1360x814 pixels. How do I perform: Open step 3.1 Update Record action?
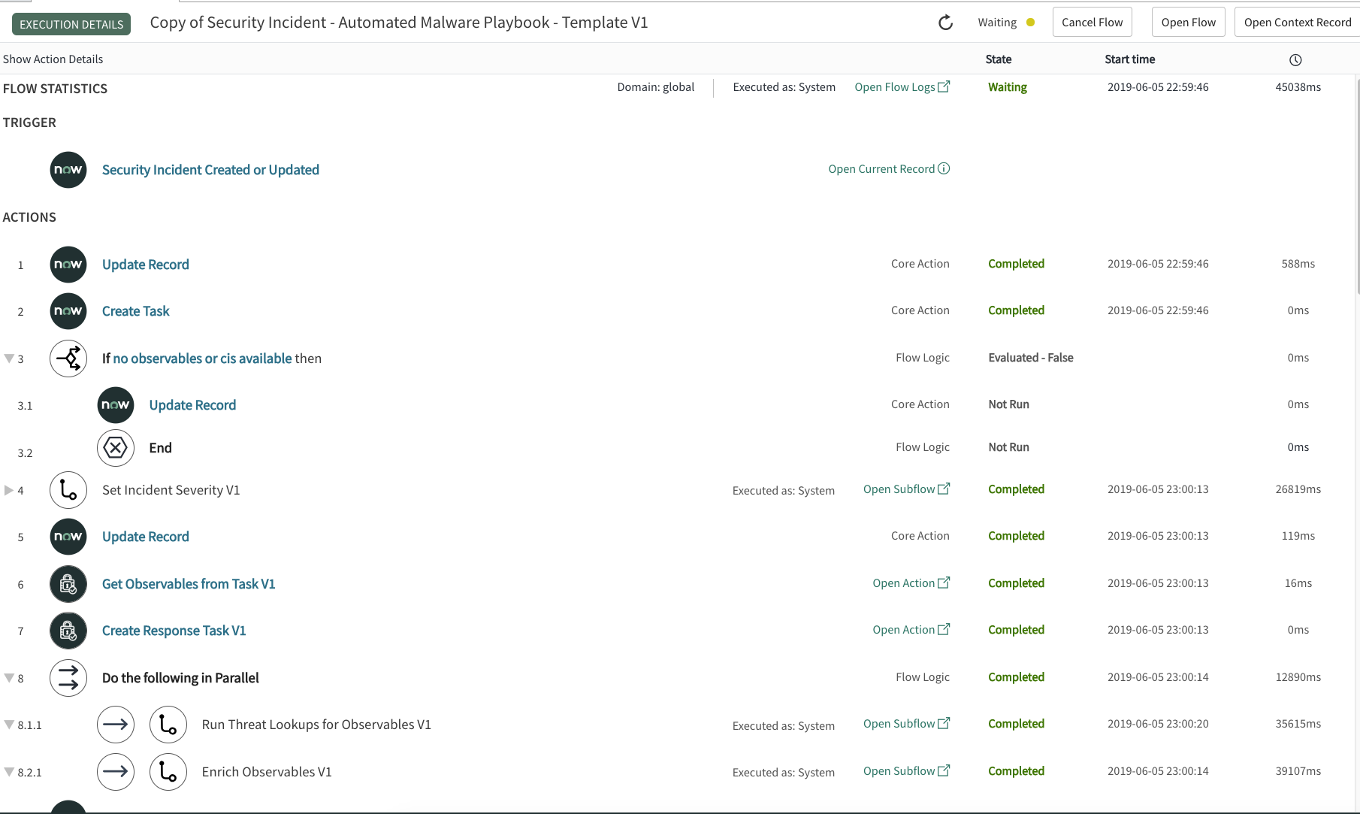tap(192, 405)
